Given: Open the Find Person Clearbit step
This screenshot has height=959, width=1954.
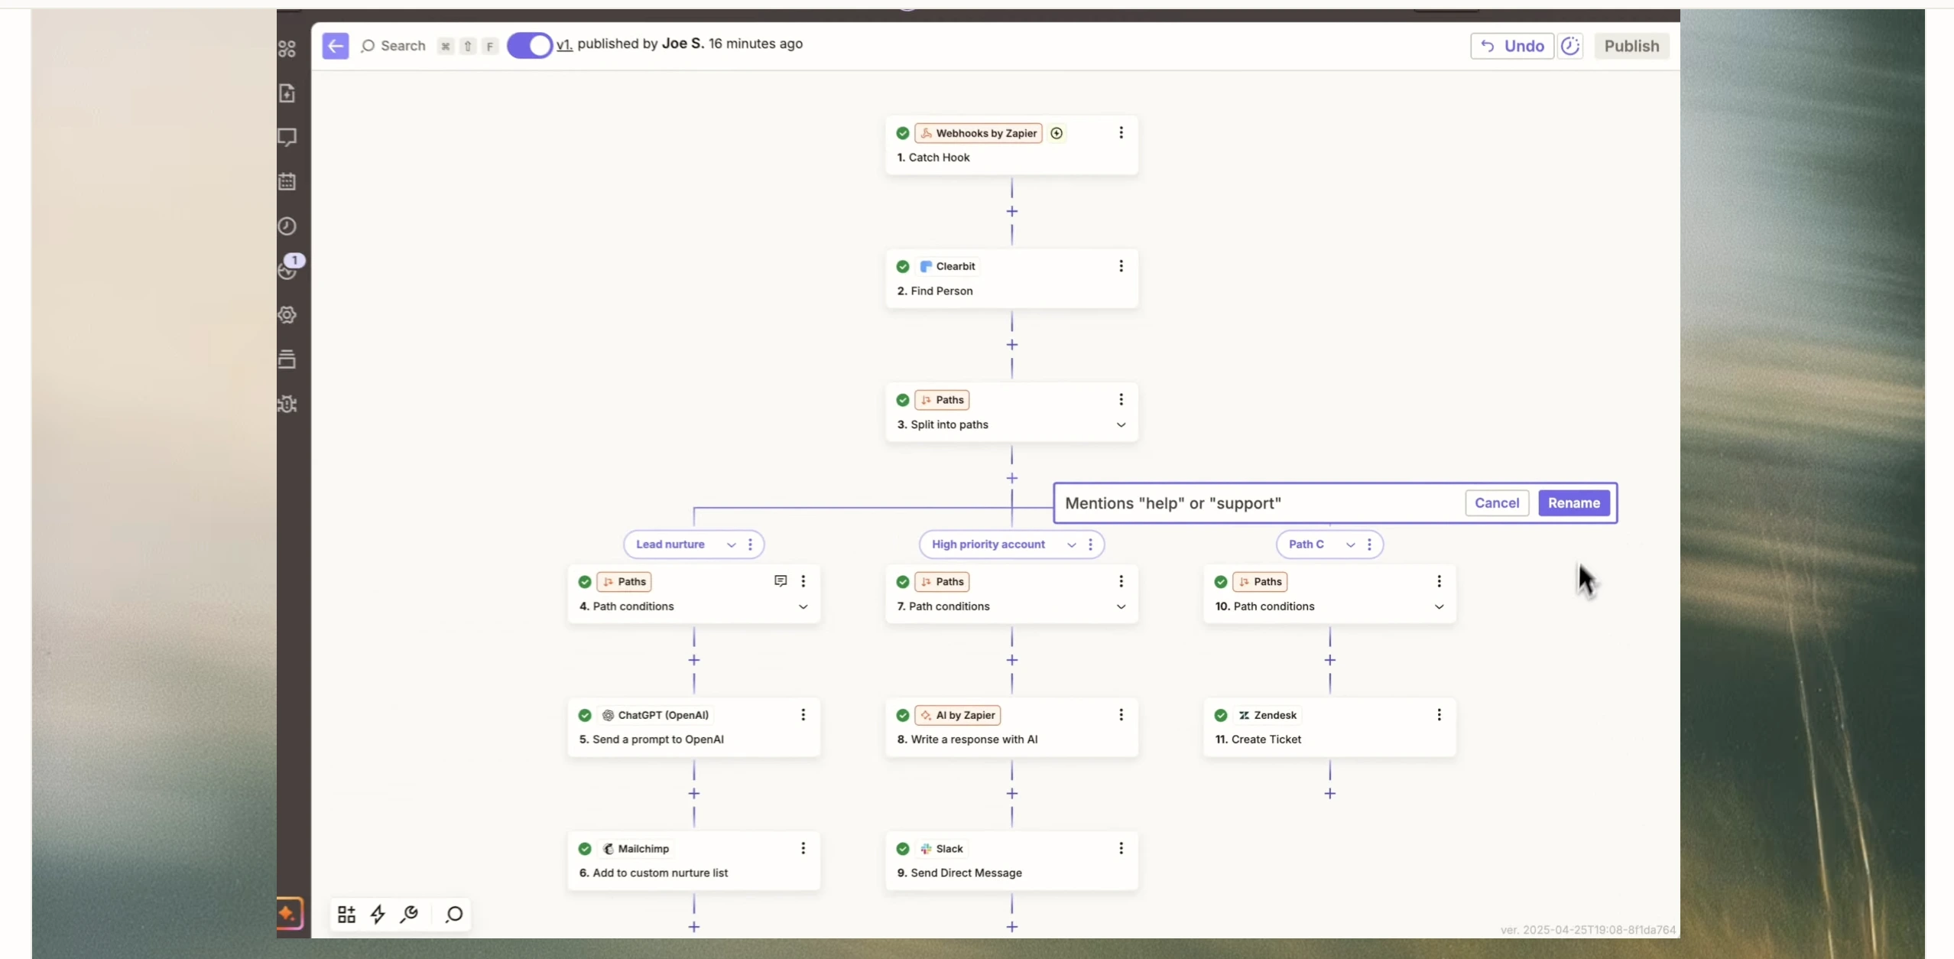Looking at the screenshot, I should [1011, 279].
